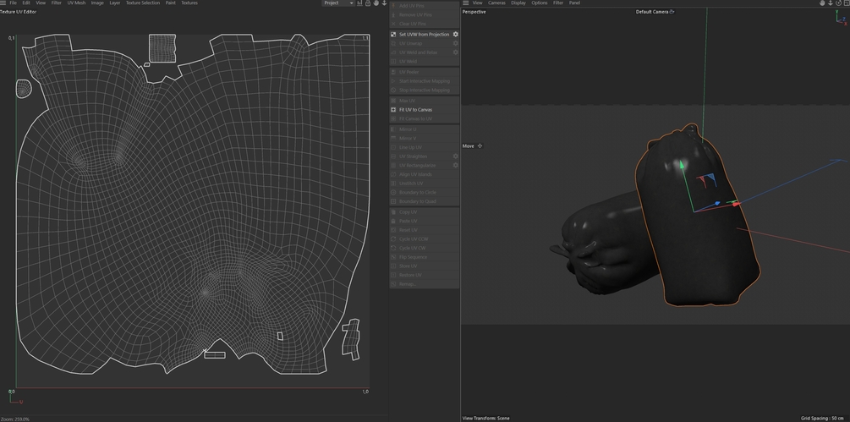Click the green Y-axis arrow handle on gizmo

tap(680, 166)
